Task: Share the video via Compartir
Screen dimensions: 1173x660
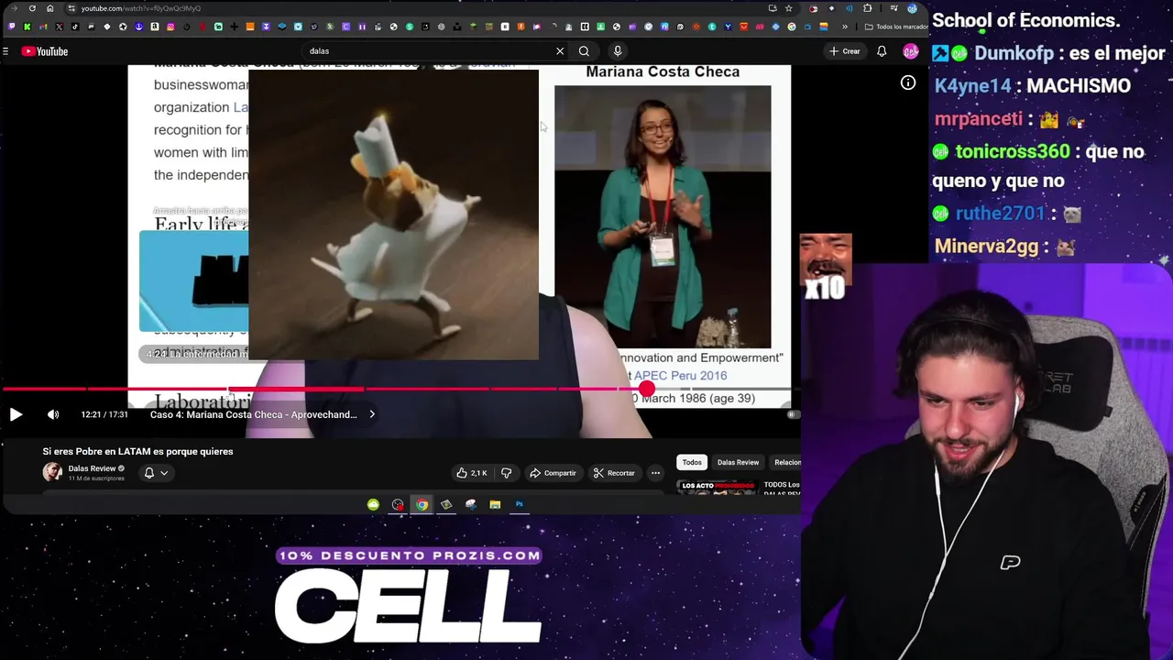Action: tap(553, 473)
